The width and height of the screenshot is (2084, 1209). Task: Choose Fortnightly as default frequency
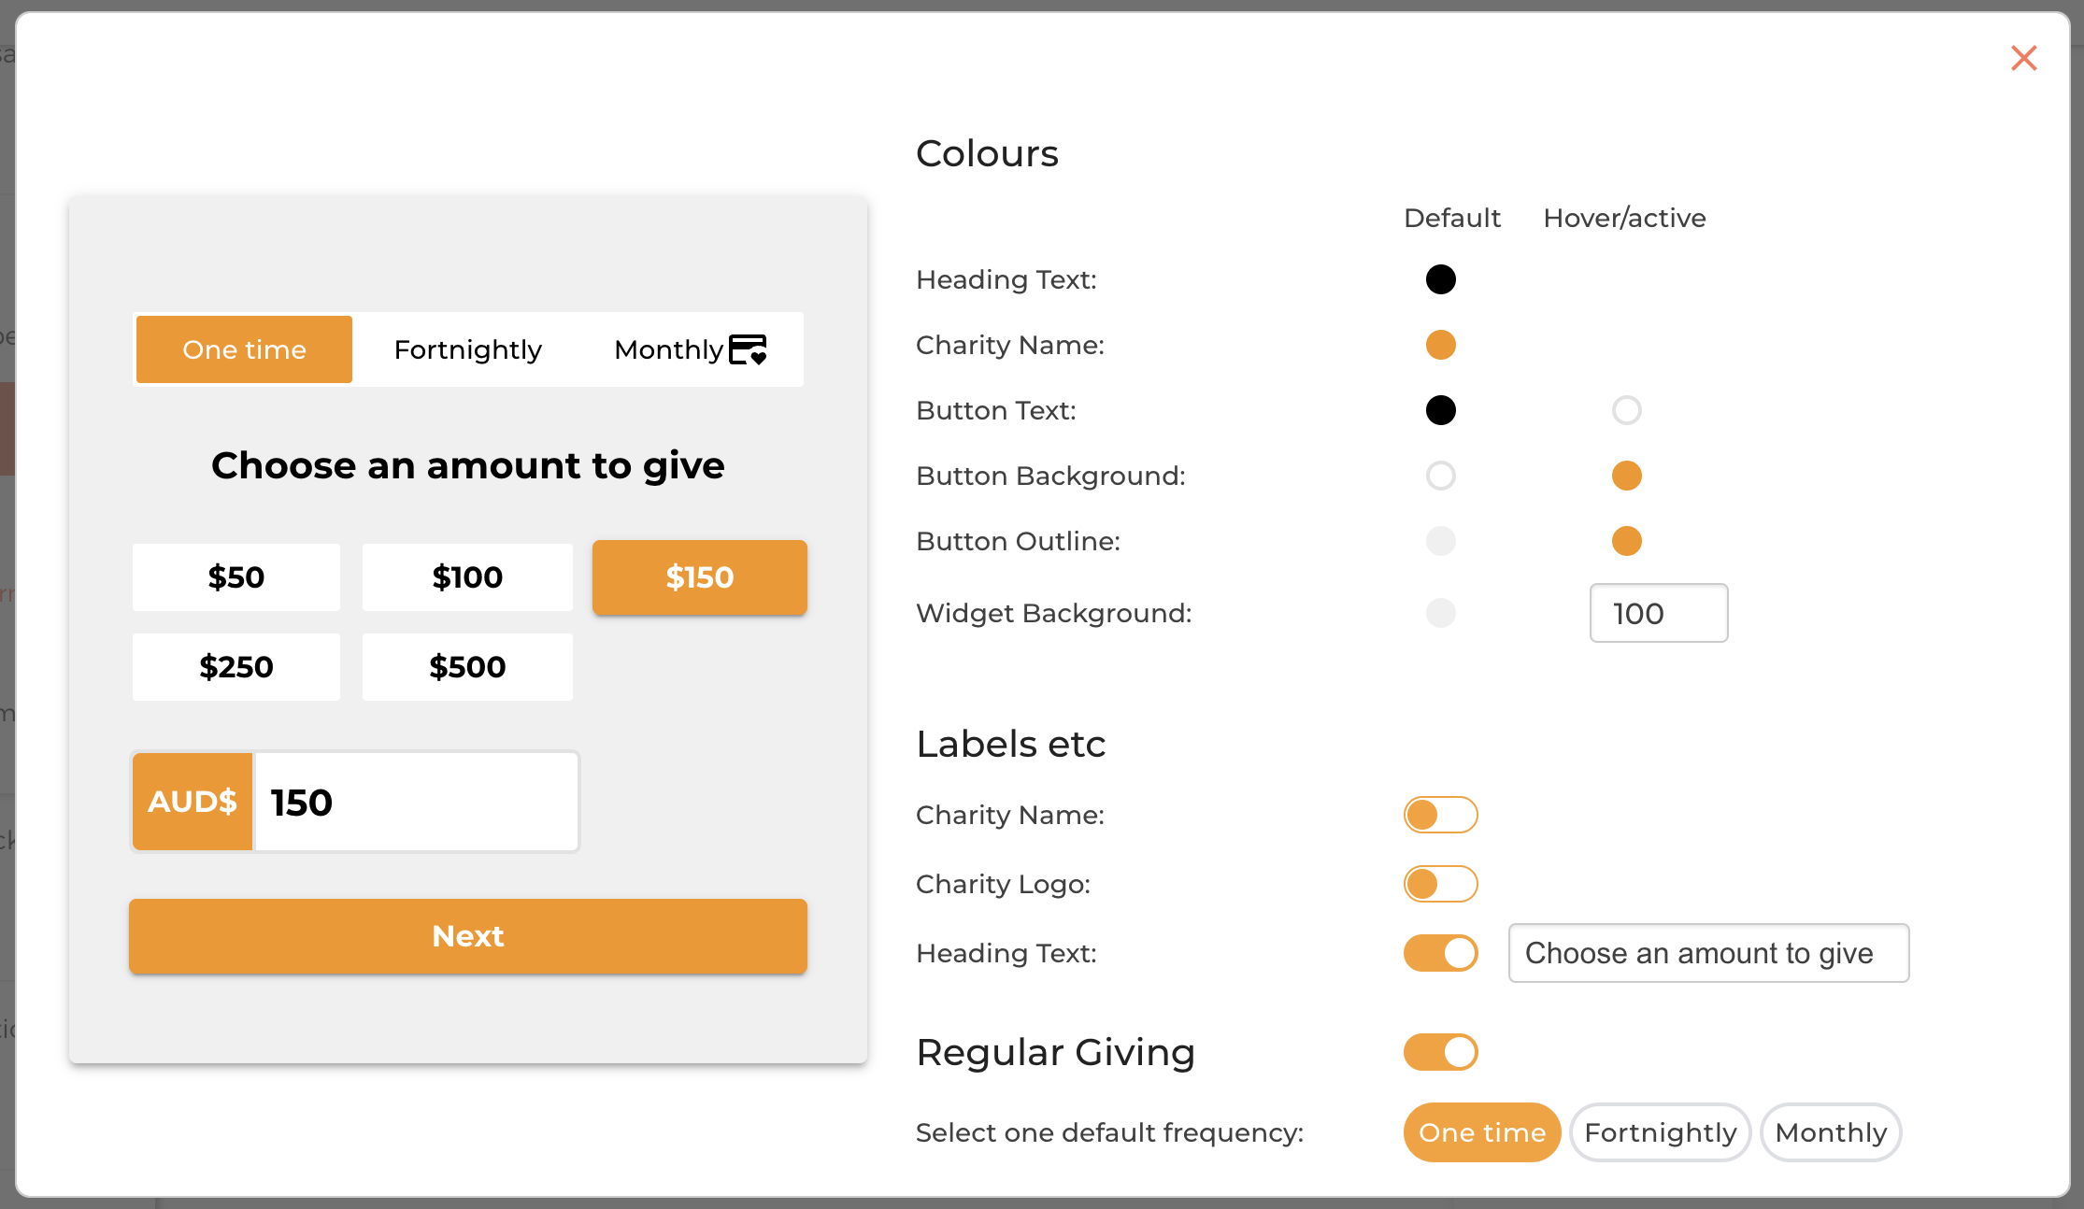[1660, 1132]
